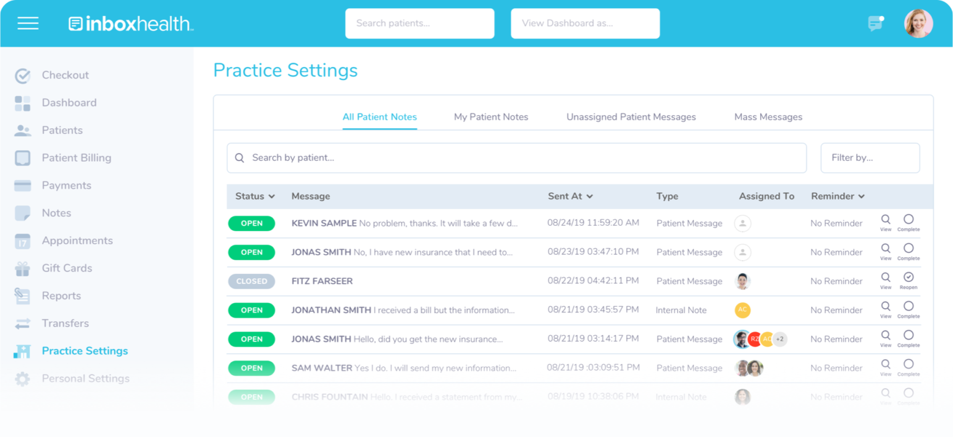The height and width of the screenshot is (437, 953).
Task: Click the chat messages icon in the header
Action: pos(875,23)
